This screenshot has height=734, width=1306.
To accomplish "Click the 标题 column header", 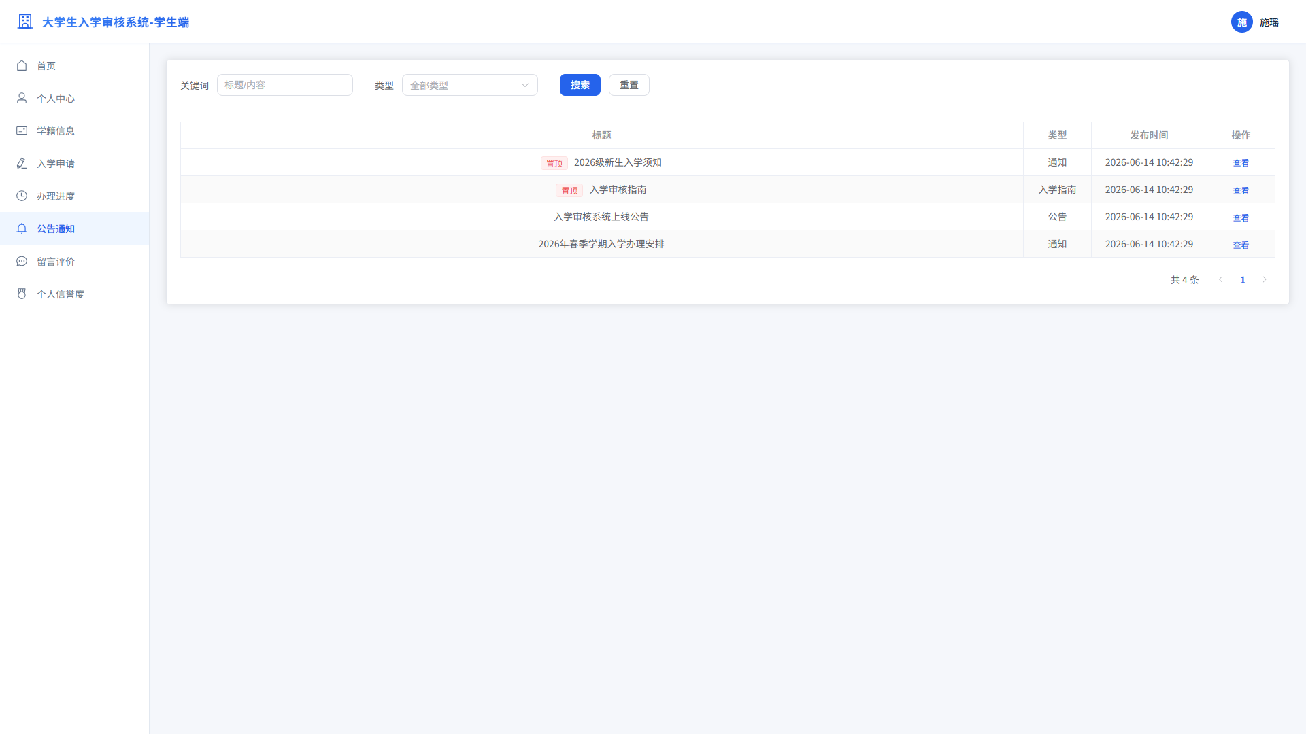I will click(601, 135).
